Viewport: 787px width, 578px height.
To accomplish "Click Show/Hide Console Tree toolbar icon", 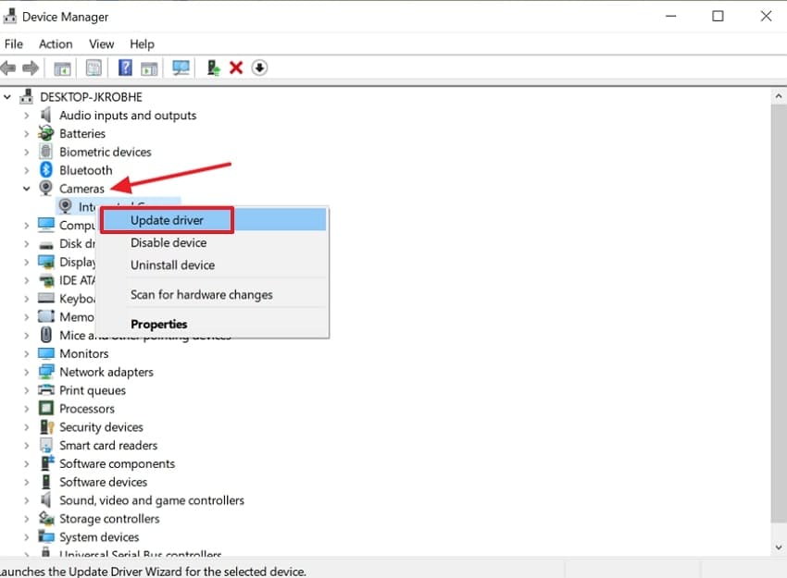I will tap(62, 68).
